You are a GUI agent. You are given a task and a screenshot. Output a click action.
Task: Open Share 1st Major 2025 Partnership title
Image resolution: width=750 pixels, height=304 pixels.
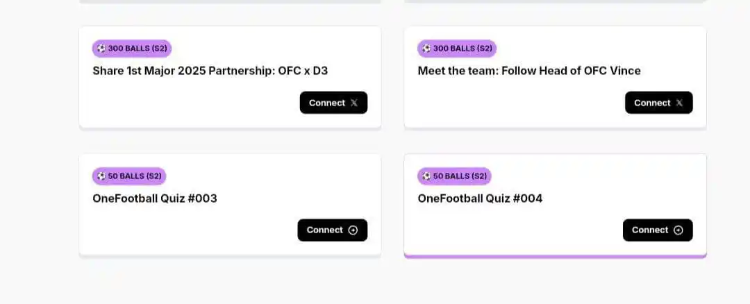pos(210,71)
